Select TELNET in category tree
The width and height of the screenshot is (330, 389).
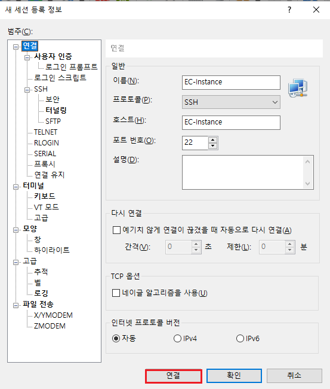[x=46, y=132]
